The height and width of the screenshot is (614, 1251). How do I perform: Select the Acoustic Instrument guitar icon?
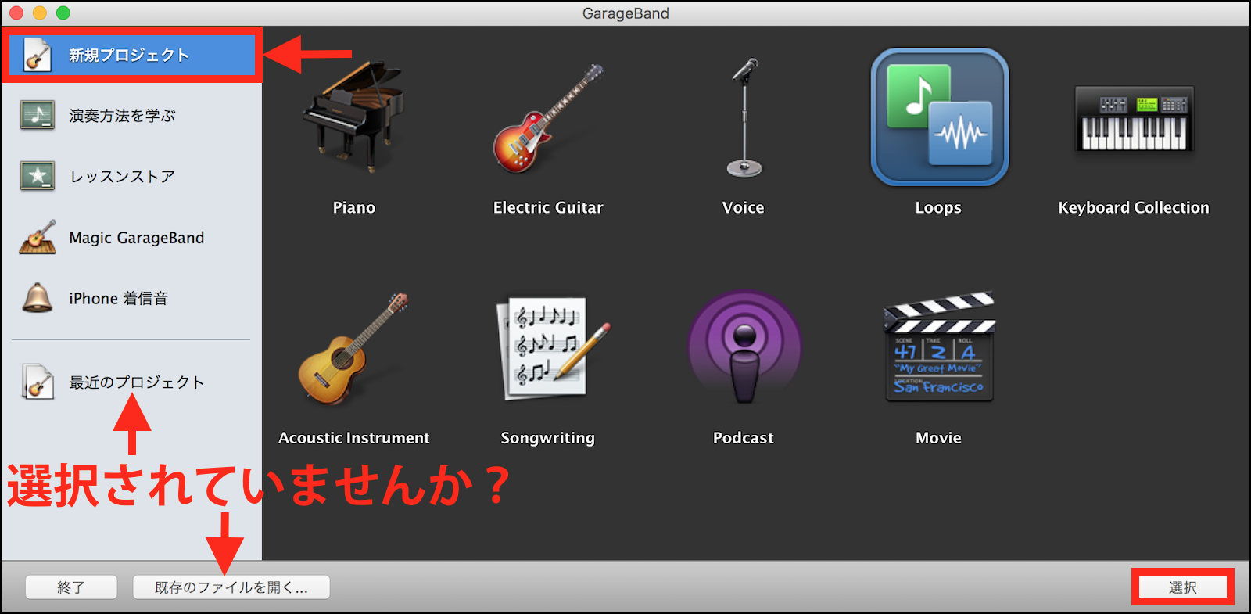pos(353,349)
